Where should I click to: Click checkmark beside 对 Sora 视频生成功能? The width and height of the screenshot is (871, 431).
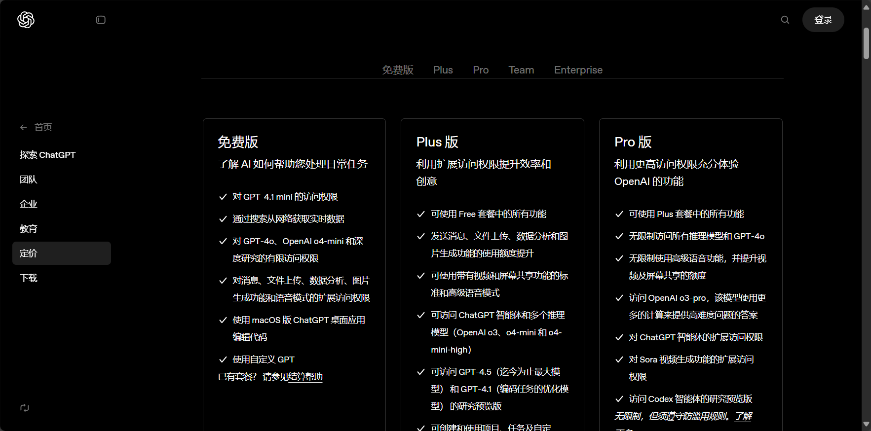(619, 359)
